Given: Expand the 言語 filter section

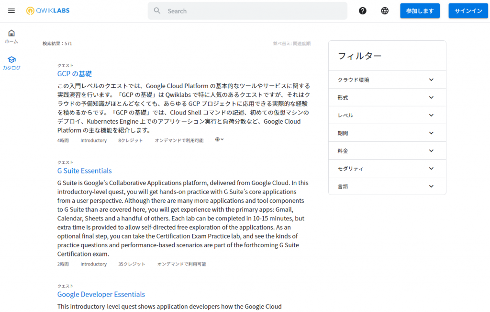Looking at the screenshot, I should coord(387,186).
